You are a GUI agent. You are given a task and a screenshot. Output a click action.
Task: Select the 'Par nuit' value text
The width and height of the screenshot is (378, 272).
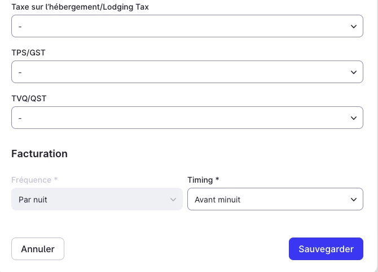click(33, 200)
